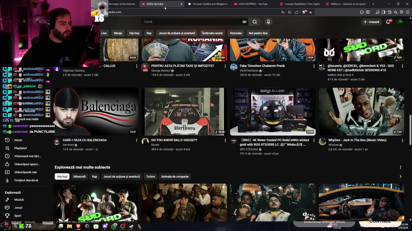Open options for Explorează mai multe subiecte section
The width and height of the screenshot is (412, 231).
(400, 167)
